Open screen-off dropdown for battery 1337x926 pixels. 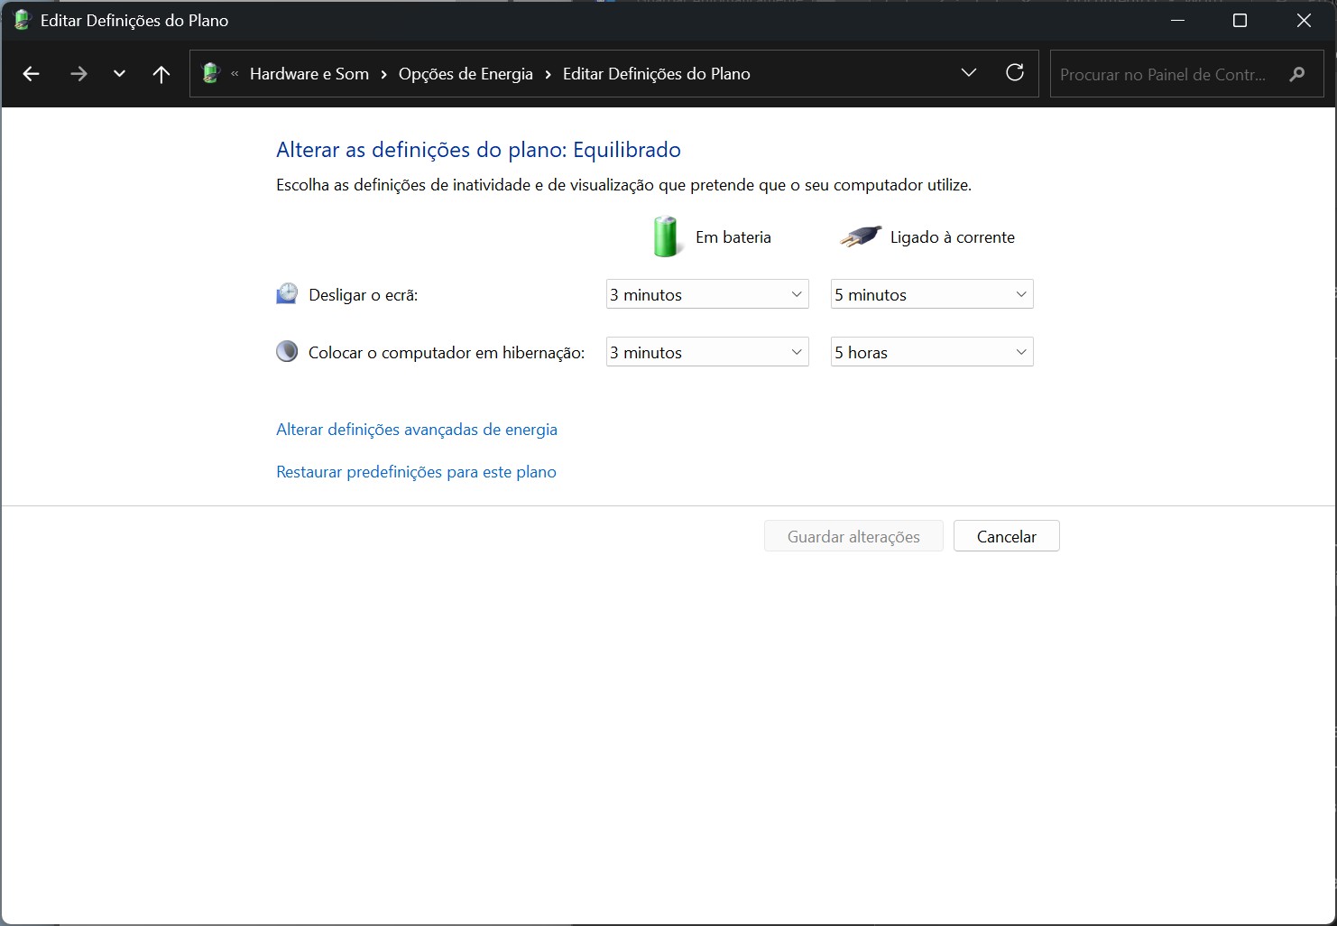coord(707,294)
